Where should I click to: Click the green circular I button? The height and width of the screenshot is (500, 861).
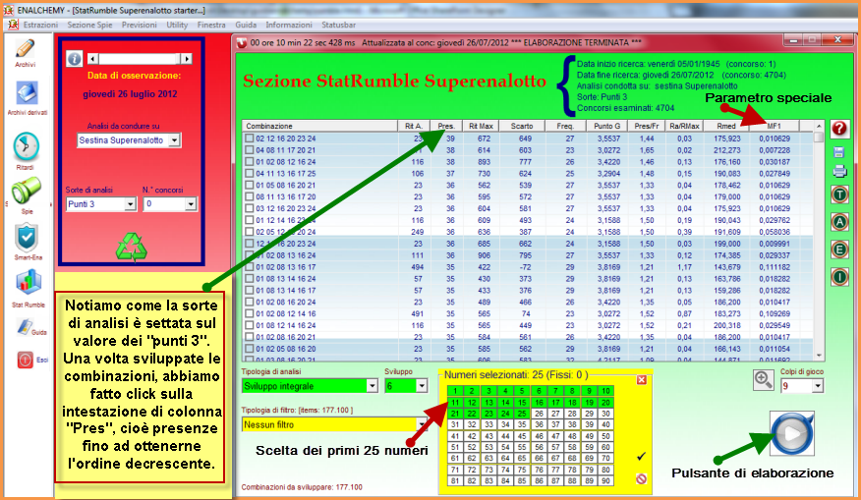click(839, 277)
